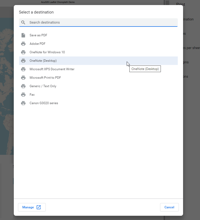Click the external link icon on Manage
The height and width of the screenshot is (220, 200).
39,207
